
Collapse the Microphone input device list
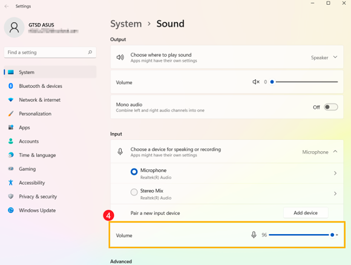pos(335,152)
